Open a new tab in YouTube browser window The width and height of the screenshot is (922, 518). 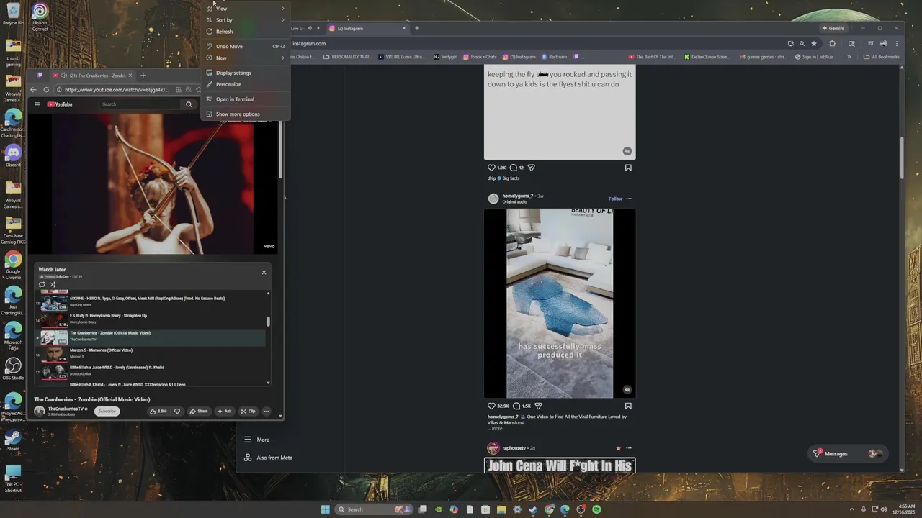(x=143, y=76)
